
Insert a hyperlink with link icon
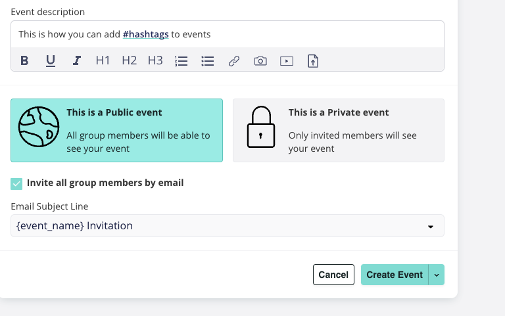pyautogui.click(x=234, y=61)
